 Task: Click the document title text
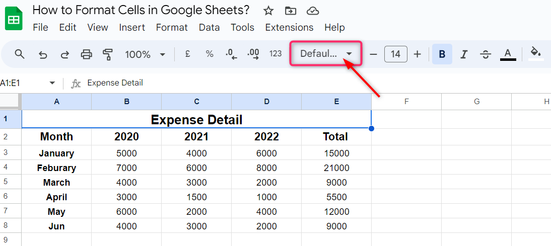pos(141,10)
